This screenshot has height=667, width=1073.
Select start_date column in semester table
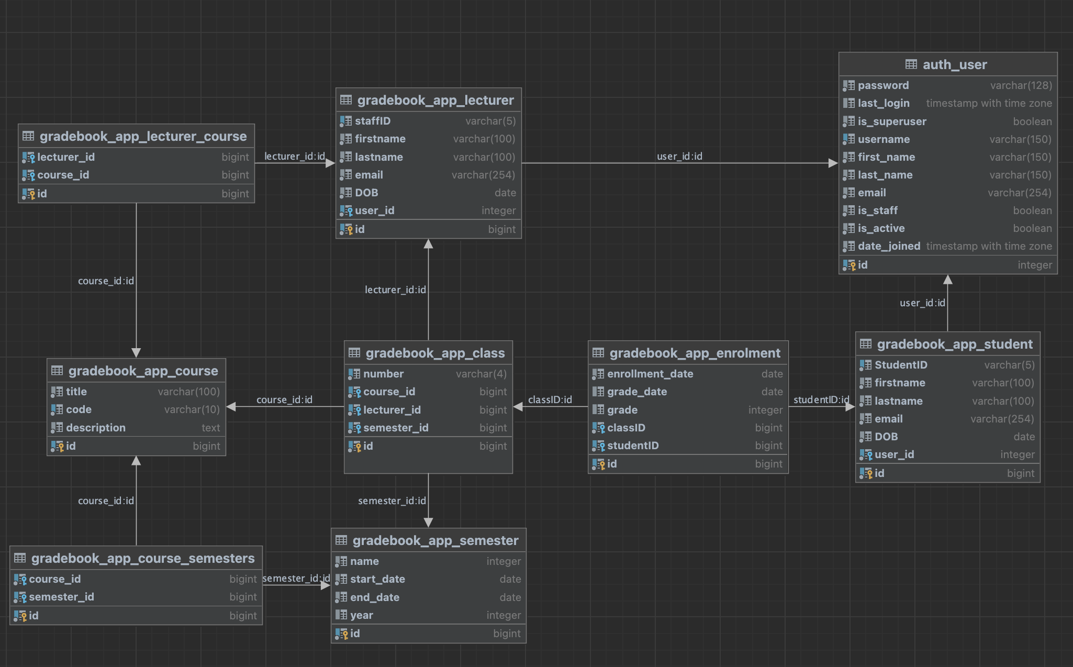click(377, 580)
